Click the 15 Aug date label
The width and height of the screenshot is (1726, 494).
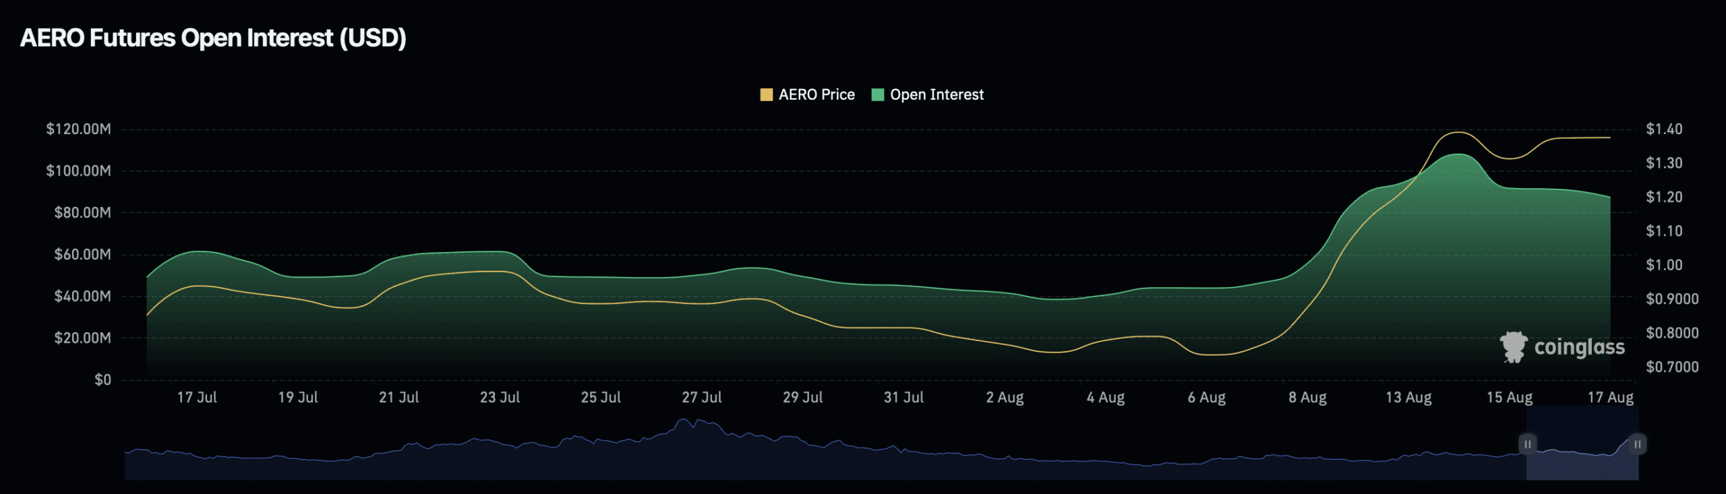point(1510,397)
